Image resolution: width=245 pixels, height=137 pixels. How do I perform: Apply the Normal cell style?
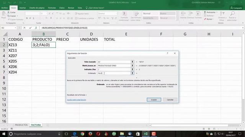pos(150,14)
